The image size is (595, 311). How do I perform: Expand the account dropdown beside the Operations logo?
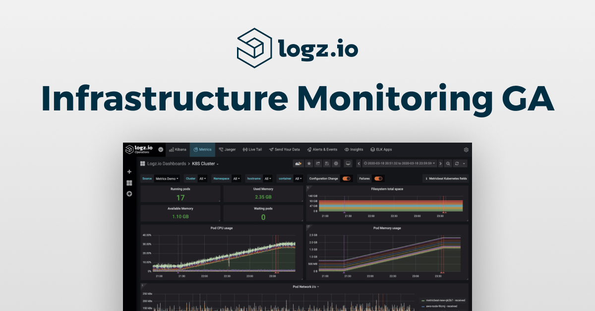point(161,150)
